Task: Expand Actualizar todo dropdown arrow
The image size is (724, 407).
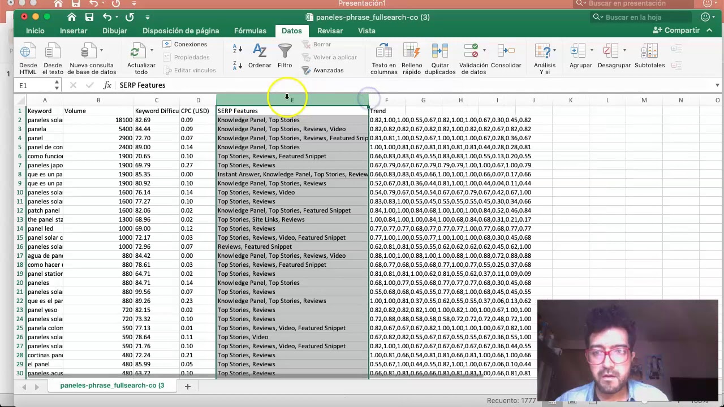Action: click(152, 50)
